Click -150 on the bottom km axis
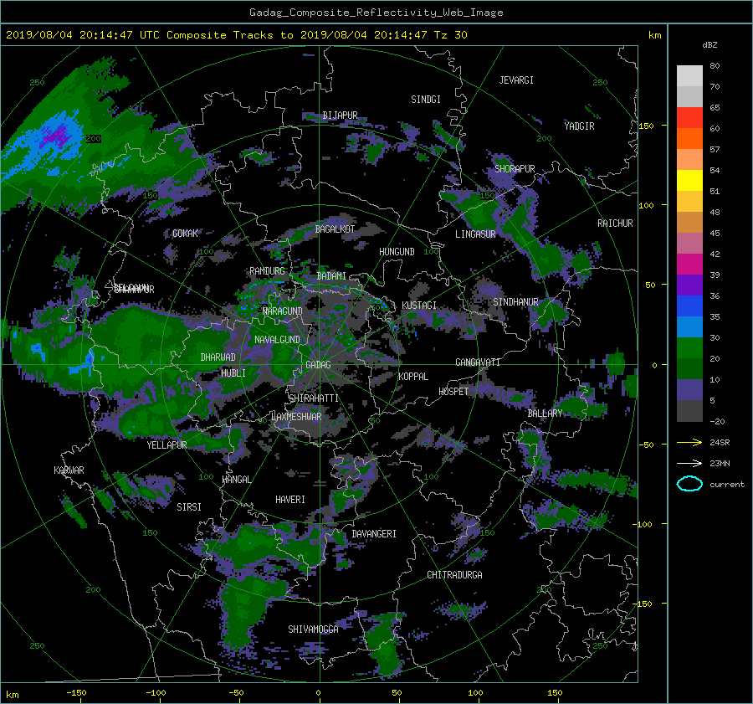 coord(76,693)
